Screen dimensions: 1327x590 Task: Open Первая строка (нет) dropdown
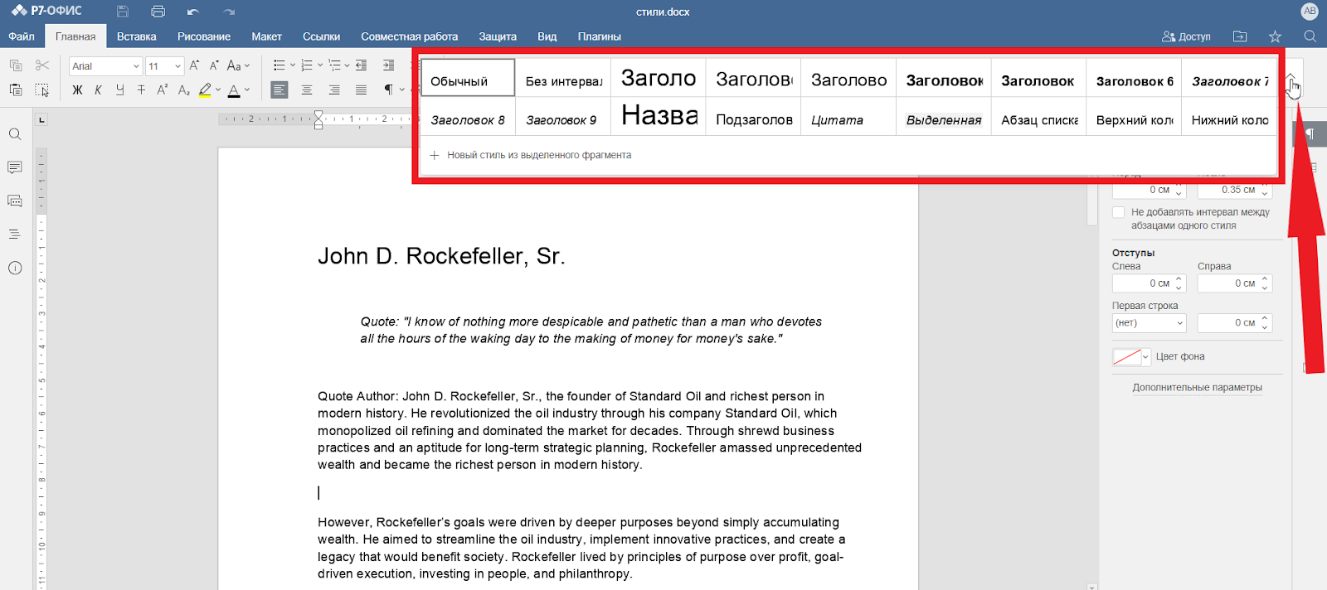[1150, 323]
